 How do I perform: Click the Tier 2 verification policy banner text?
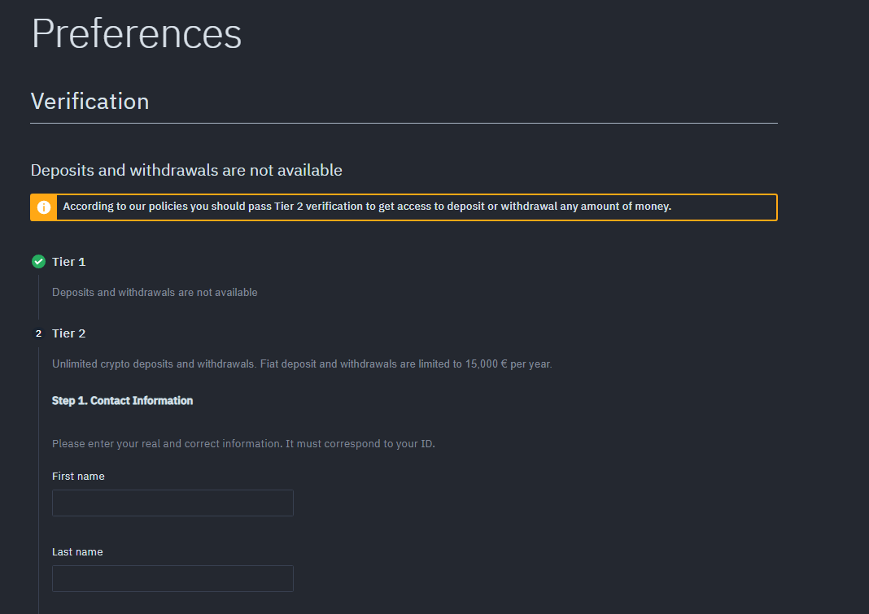click(367, 207)
